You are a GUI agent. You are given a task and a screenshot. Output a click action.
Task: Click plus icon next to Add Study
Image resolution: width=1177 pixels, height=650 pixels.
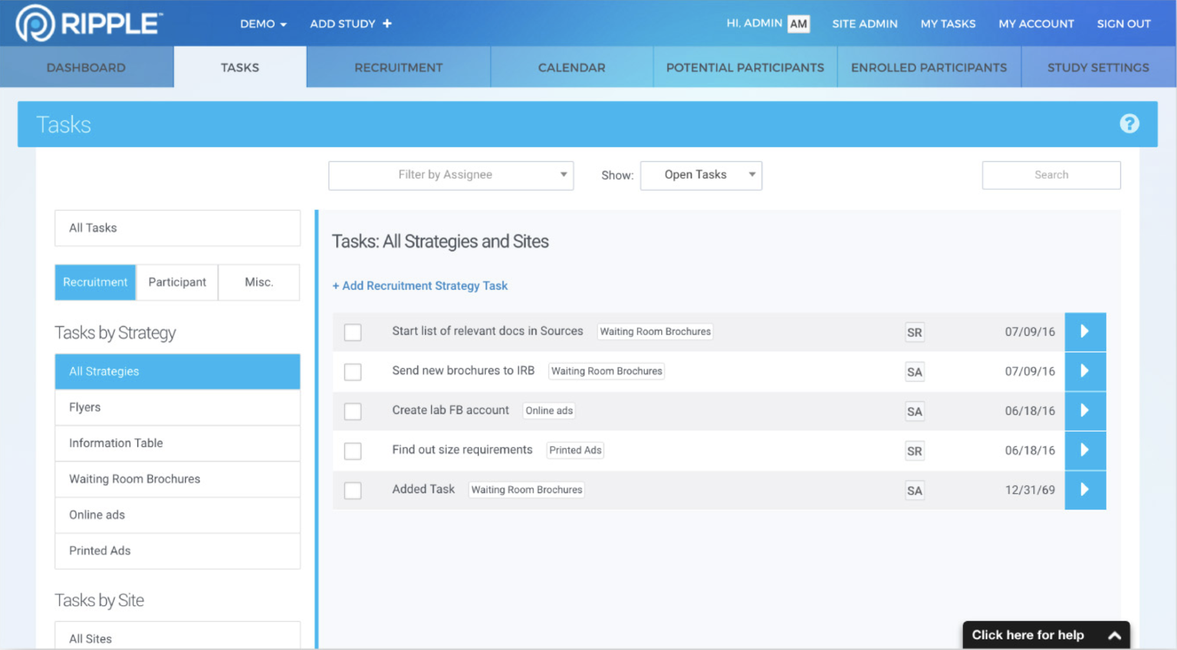387,24
